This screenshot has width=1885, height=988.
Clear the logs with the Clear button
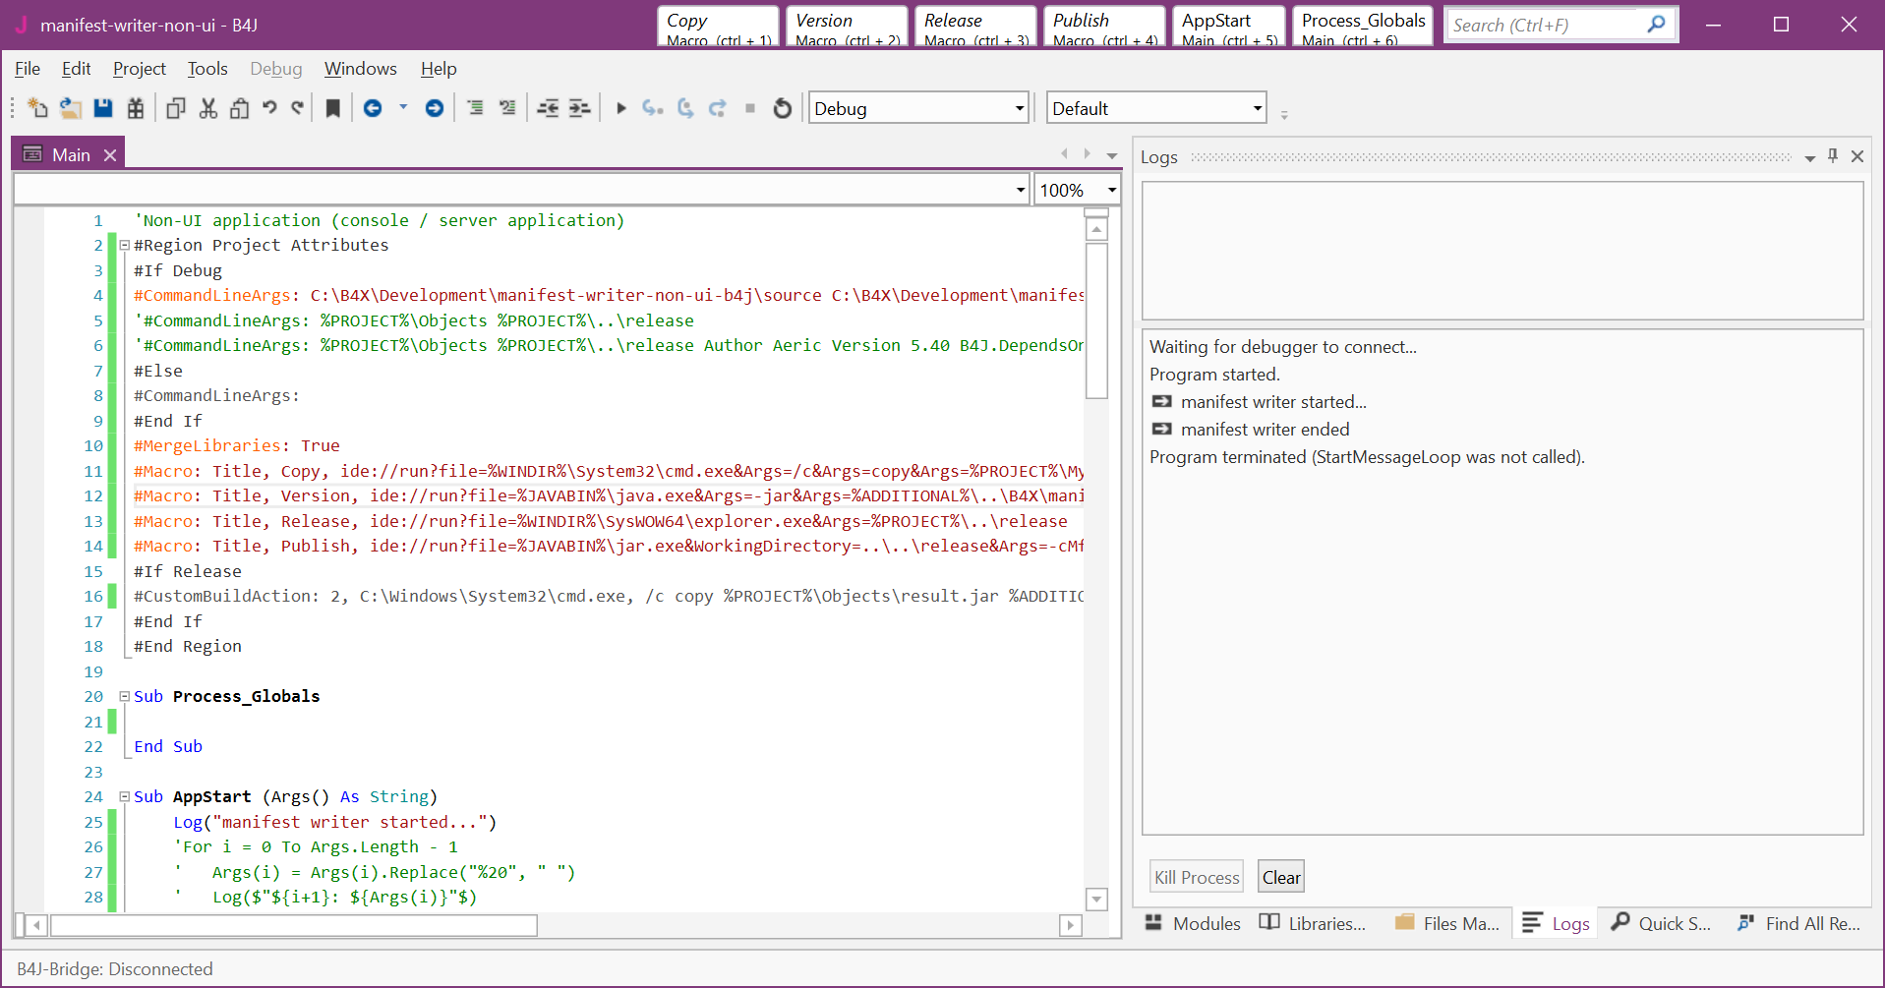click(x=1281, y=877)
